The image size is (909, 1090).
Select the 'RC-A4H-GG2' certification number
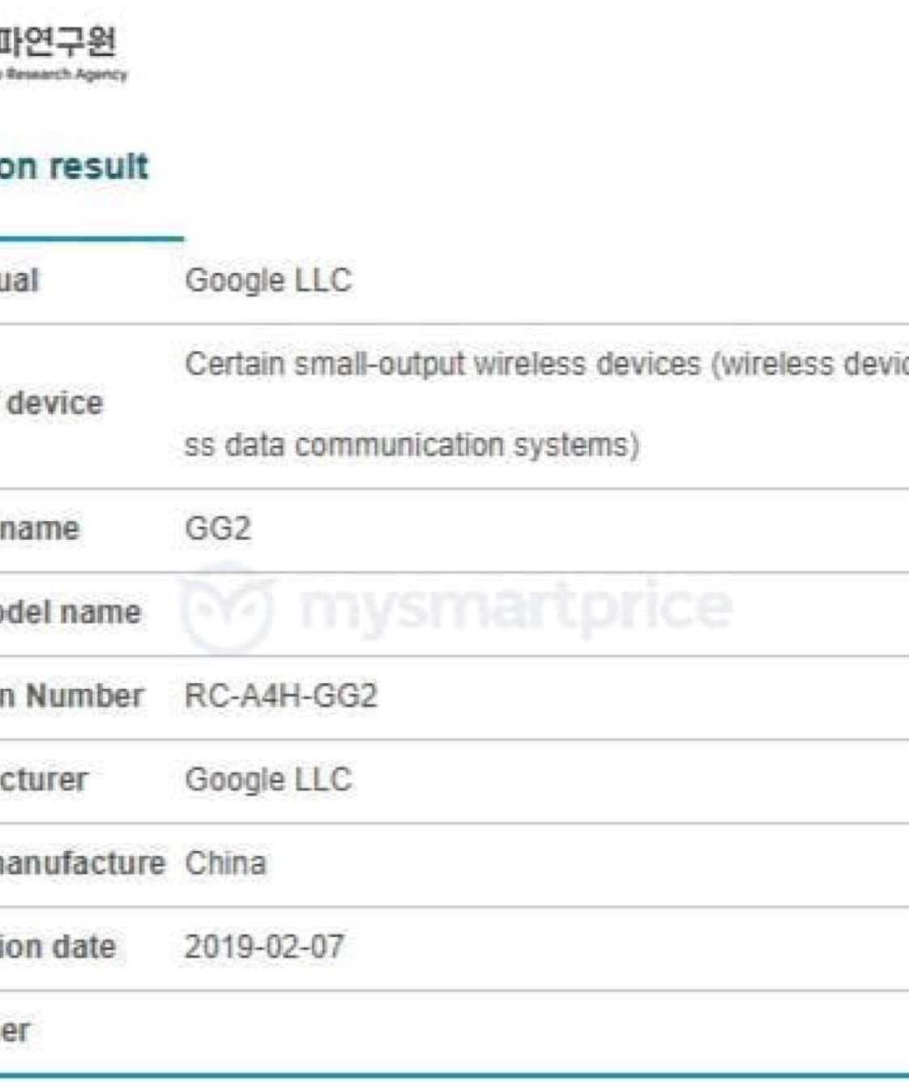(280, 696)
